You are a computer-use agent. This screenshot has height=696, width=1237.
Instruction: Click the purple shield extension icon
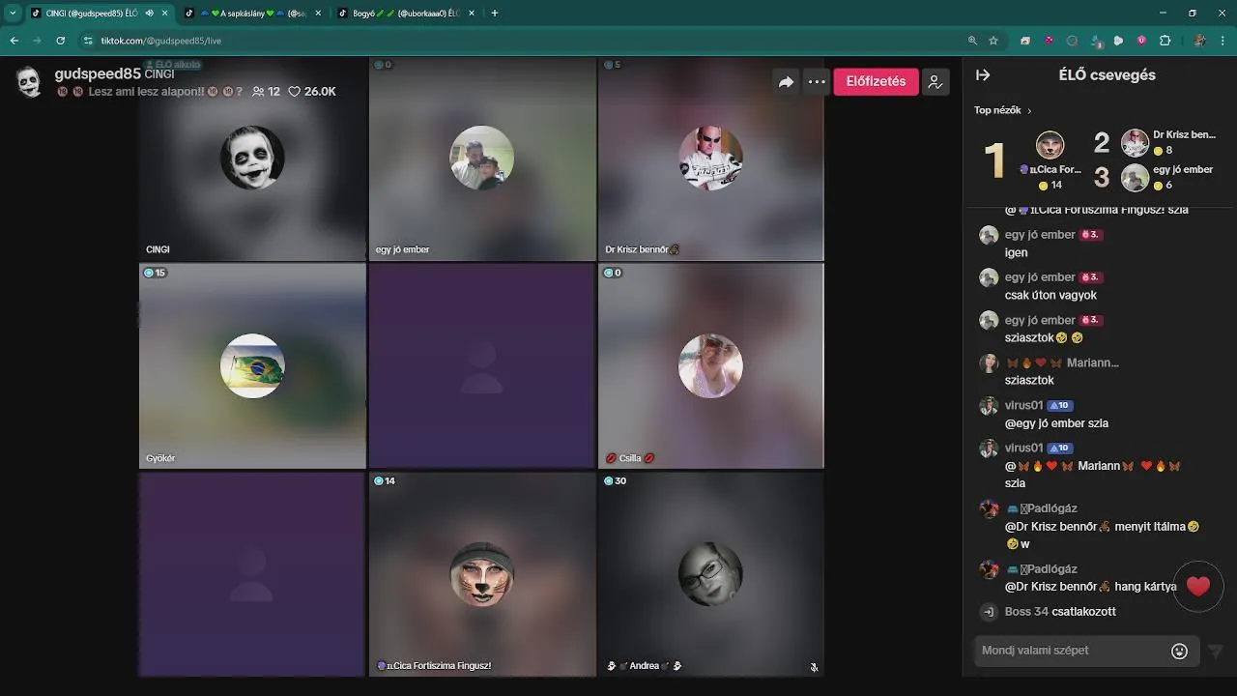point(1141,41)
